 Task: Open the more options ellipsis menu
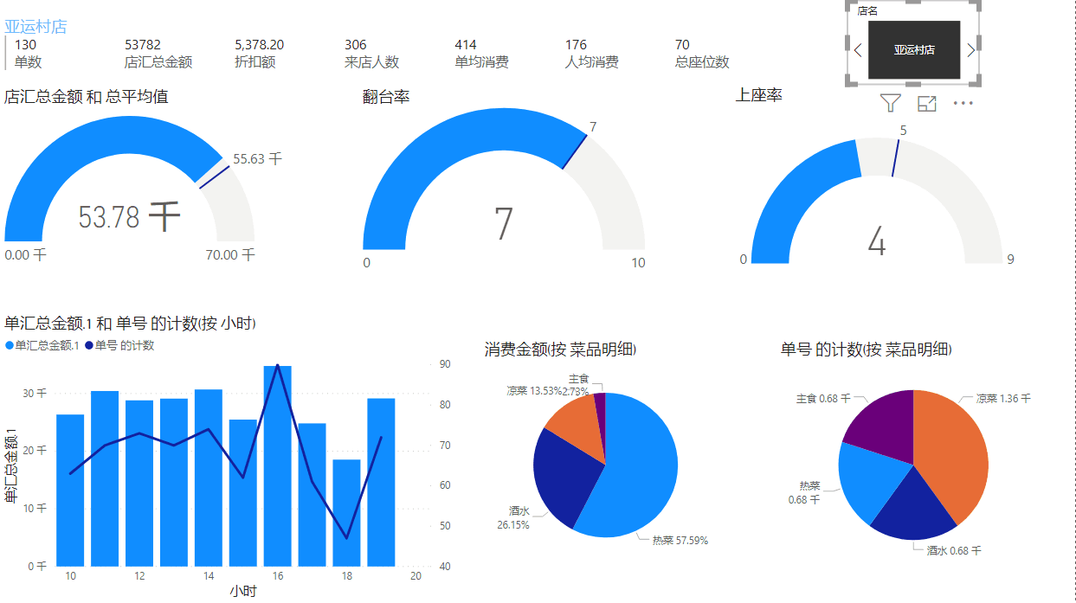point(963,103)
